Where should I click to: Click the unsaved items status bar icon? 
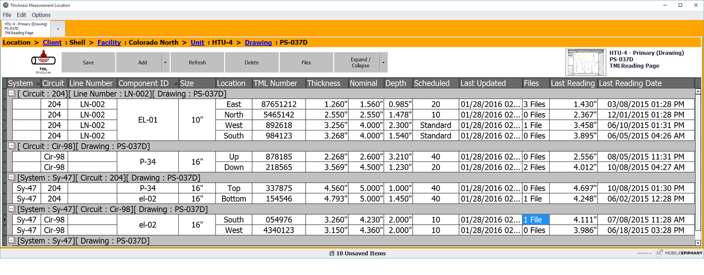click(x=332, y=253)
